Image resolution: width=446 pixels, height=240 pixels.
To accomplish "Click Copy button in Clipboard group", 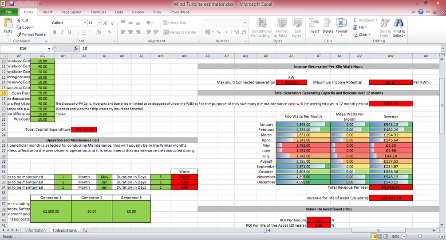I will tap(24, 27).
